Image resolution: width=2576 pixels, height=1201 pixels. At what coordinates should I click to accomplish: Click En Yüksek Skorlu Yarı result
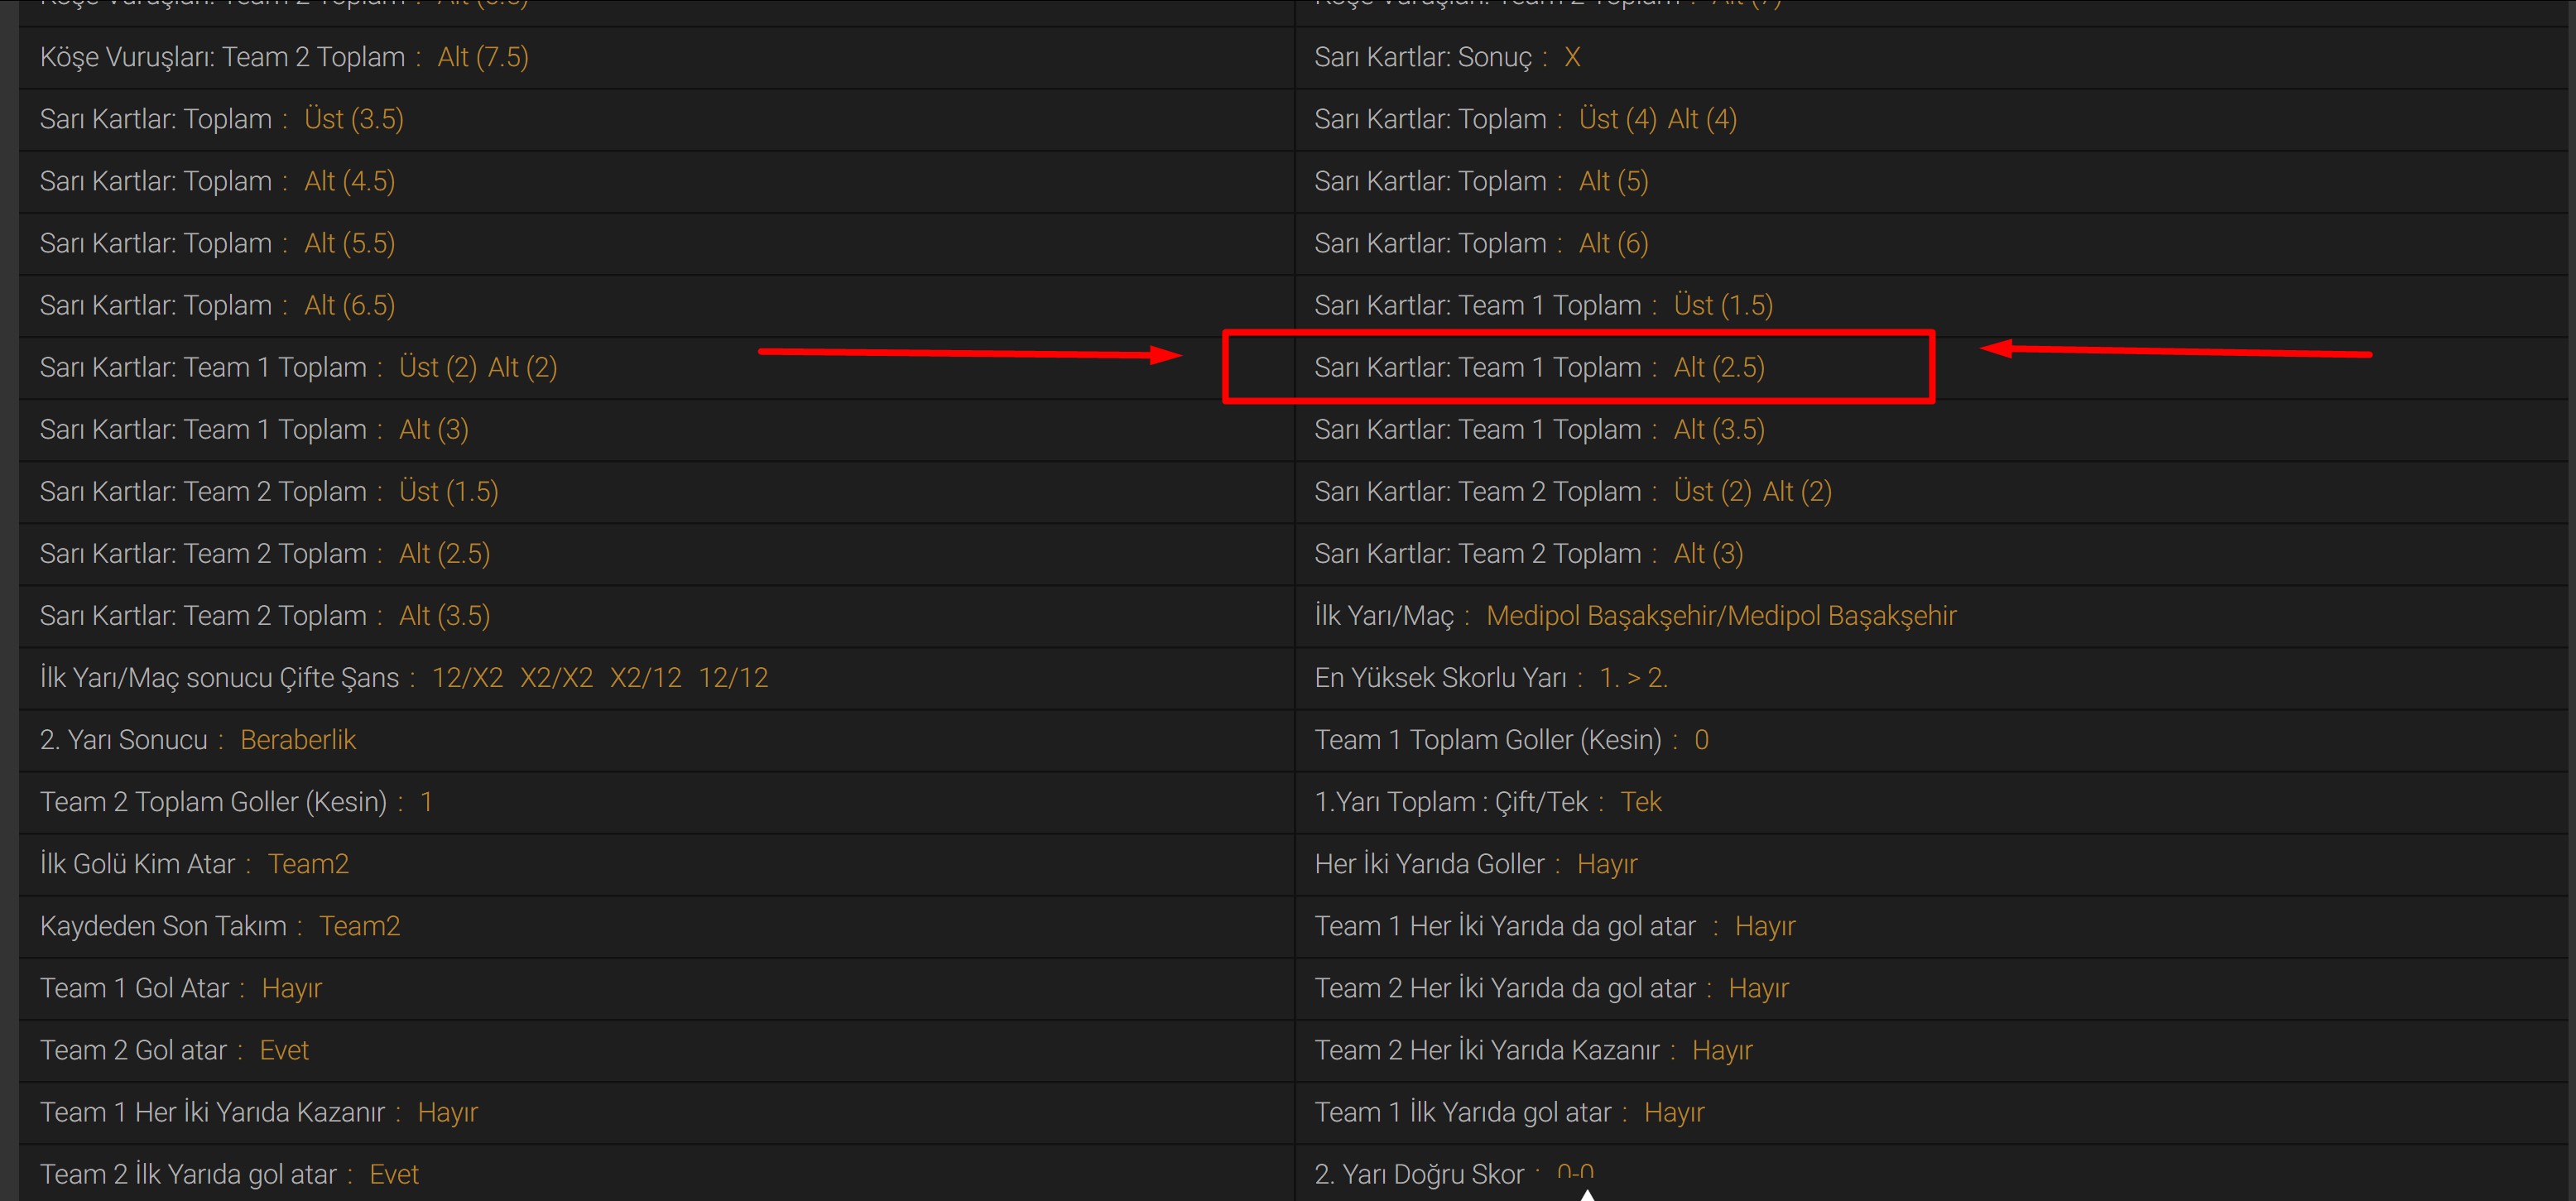tap(1633, 678)
